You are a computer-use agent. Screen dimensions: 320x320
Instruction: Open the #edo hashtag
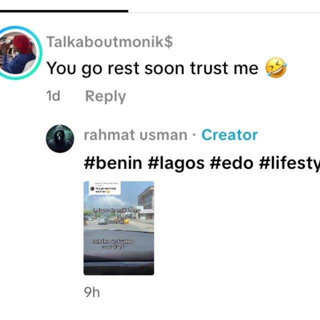[231, 163]
